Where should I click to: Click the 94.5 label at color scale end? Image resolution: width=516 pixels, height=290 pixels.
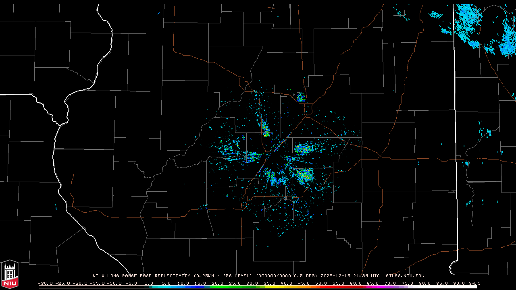click(474, 283)
